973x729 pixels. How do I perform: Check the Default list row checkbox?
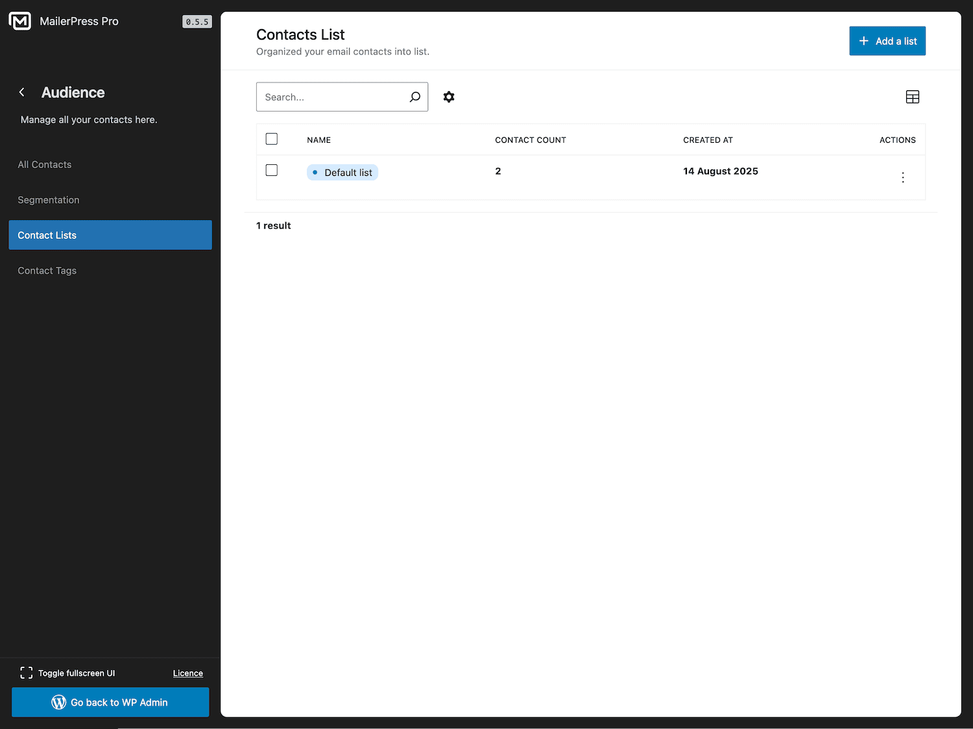(x=272, y=170)
